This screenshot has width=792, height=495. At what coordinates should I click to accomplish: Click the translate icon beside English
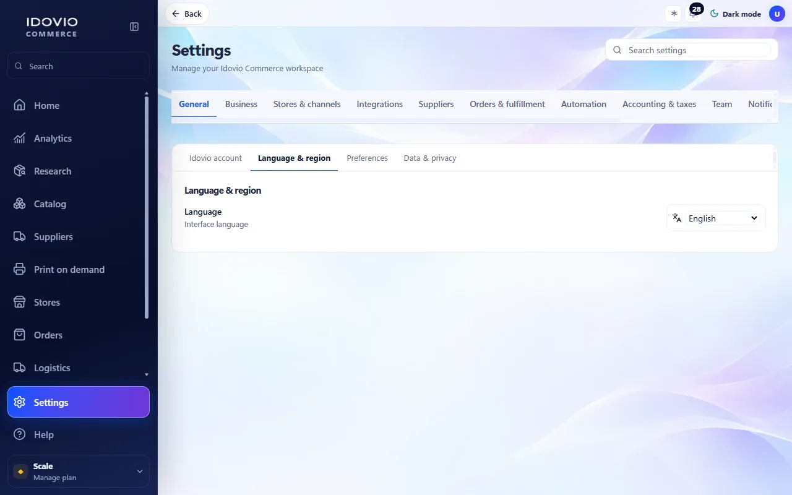click(x=677, y=218)
